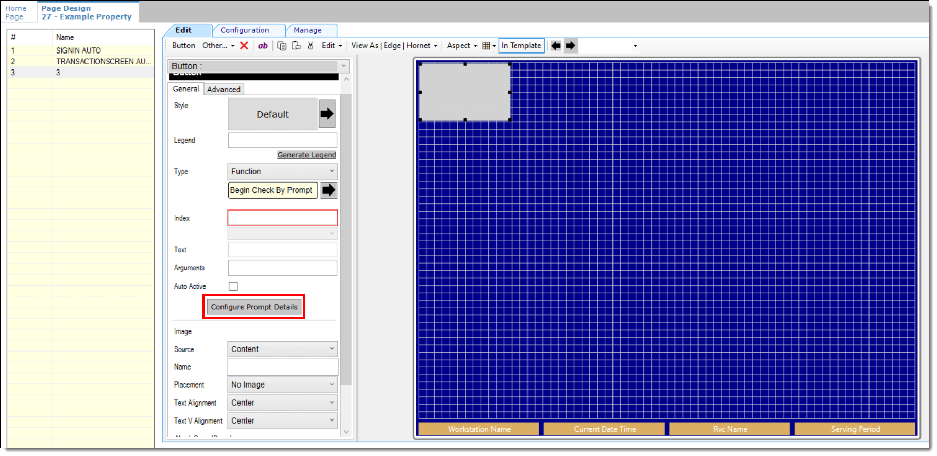Open the image Placement dropdown
937x456 pixels.
coord(282,384)
